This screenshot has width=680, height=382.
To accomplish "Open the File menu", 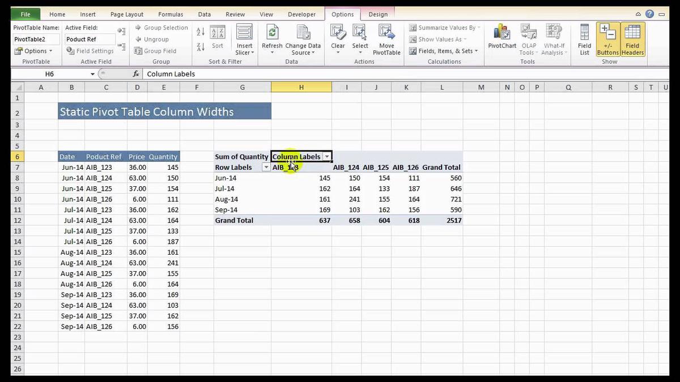I will coord(25,14).
